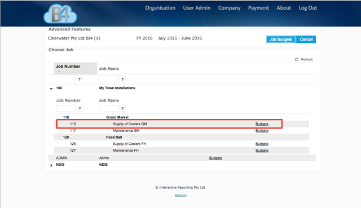Click the Supply of Coolers GM name

pyautogui.click(x=130, y=124)
